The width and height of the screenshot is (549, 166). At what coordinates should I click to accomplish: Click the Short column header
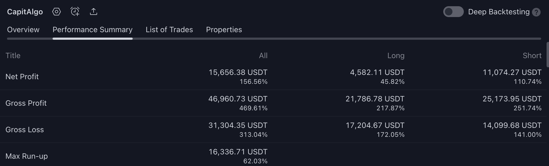532,55
